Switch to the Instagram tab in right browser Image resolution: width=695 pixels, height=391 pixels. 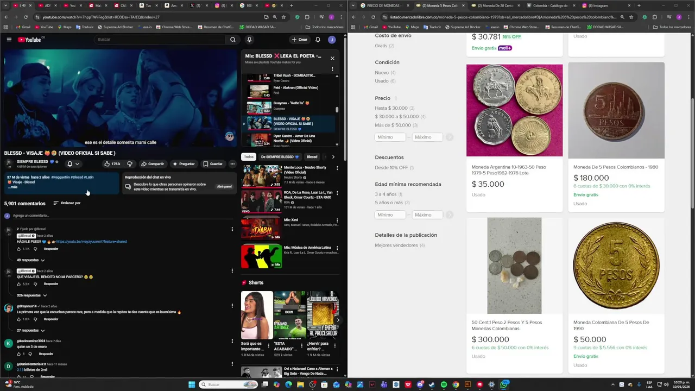click(x=600, y=5)
